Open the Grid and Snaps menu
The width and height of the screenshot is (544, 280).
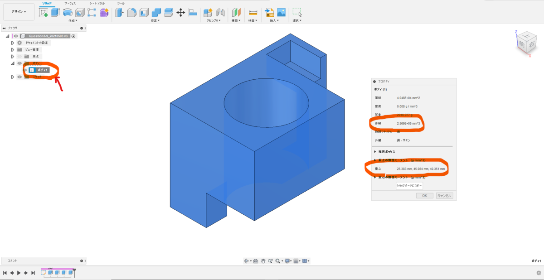(x=296, y=261)
